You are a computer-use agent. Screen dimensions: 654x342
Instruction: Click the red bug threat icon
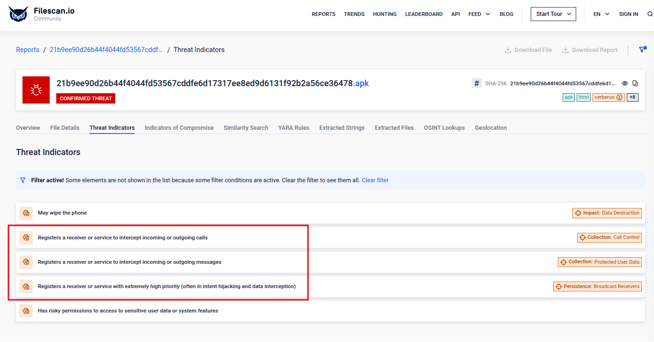click(x=36, y=90)
